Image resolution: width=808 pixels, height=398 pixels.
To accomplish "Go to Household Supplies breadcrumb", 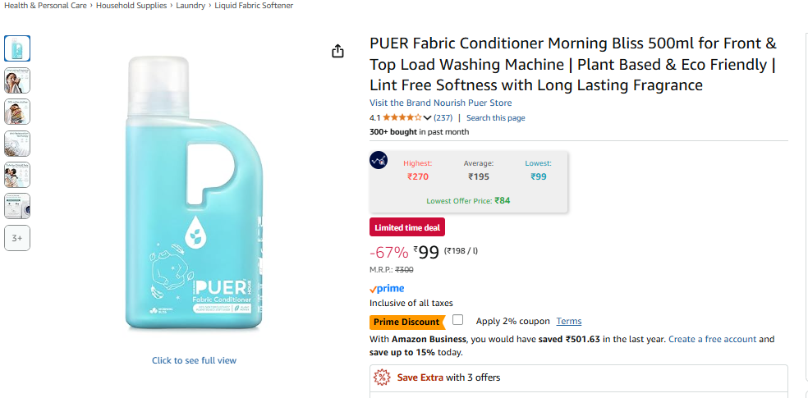I will click(x=132, y=6).
